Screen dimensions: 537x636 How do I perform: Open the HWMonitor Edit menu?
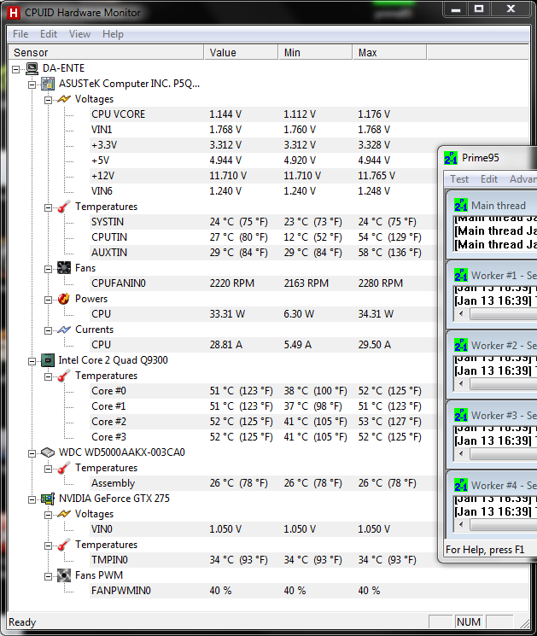coord(49,34)
